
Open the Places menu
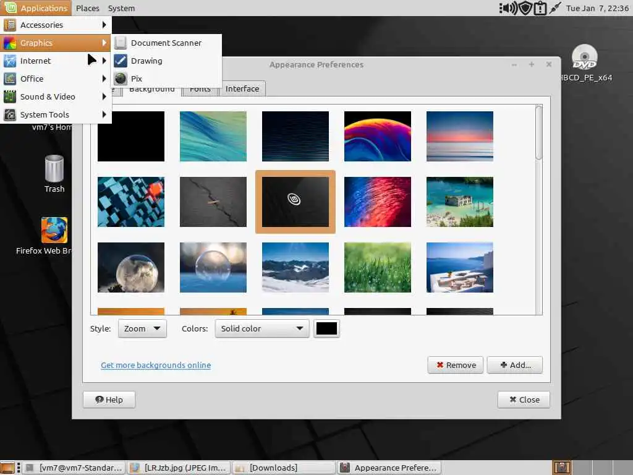point(87,8)
